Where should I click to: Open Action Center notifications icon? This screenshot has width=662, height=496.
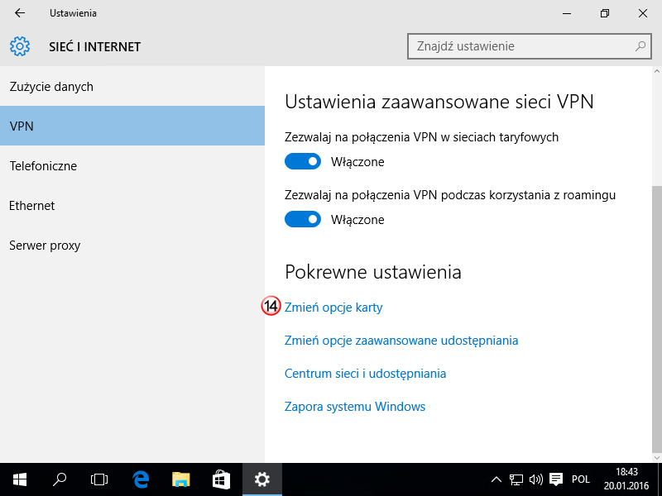[x=556, y=479]
